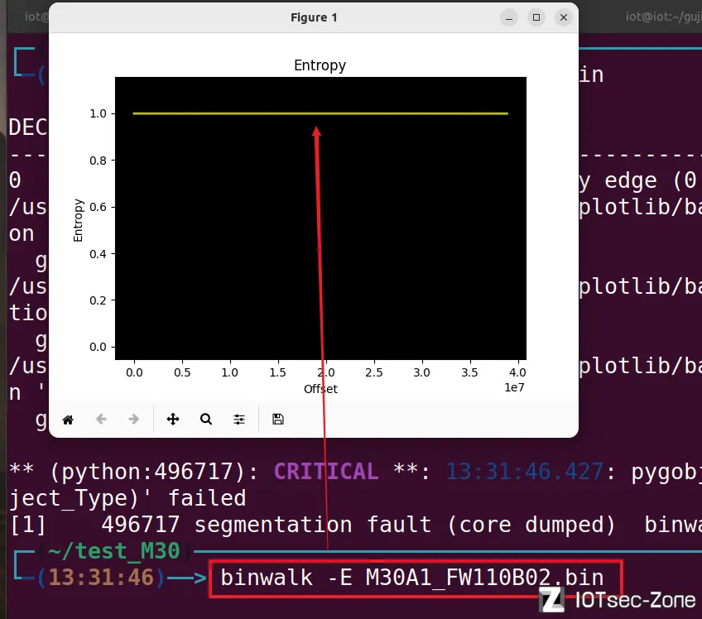
Task: Click the vertical Entropy y-axis label
Action: (79, 219)
